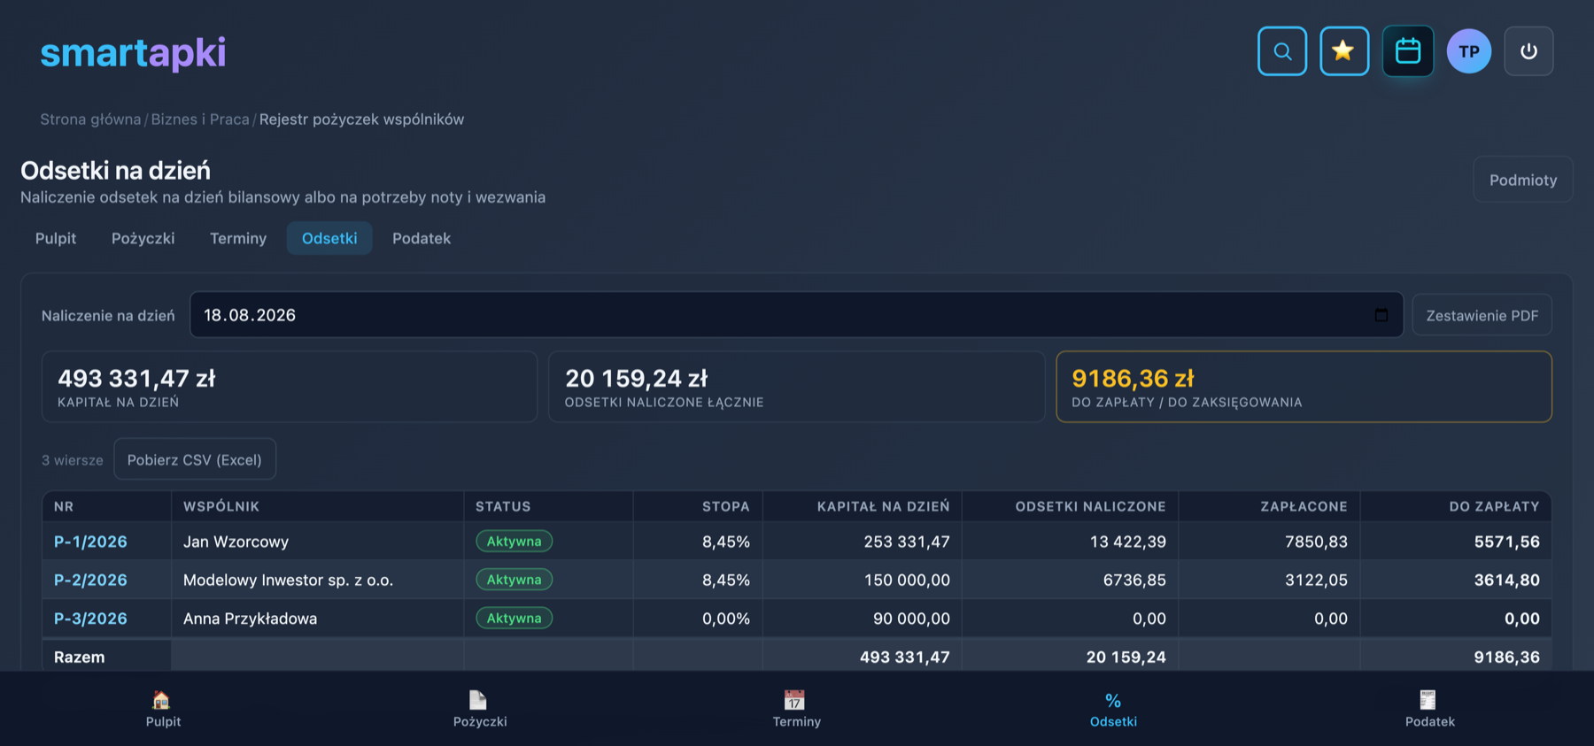Go to Podatek in bottom navigation
1594x746 pixels.
1430,709
